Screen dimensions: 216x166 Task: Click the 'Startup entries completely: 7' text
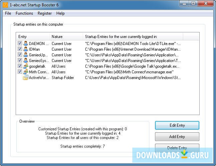[83, 146]
